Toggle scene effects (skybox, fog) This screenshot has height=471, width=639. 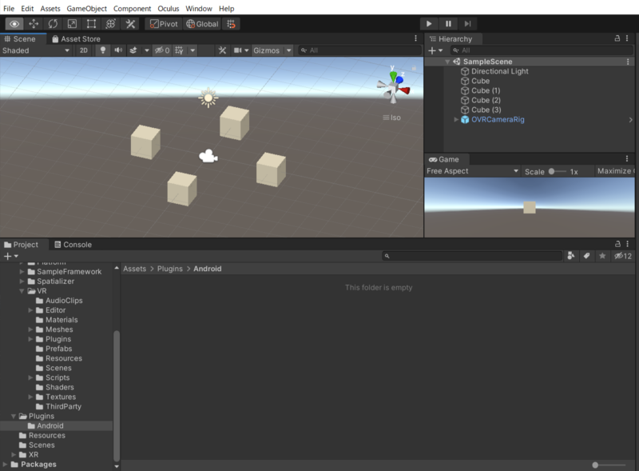click(133, 50)
